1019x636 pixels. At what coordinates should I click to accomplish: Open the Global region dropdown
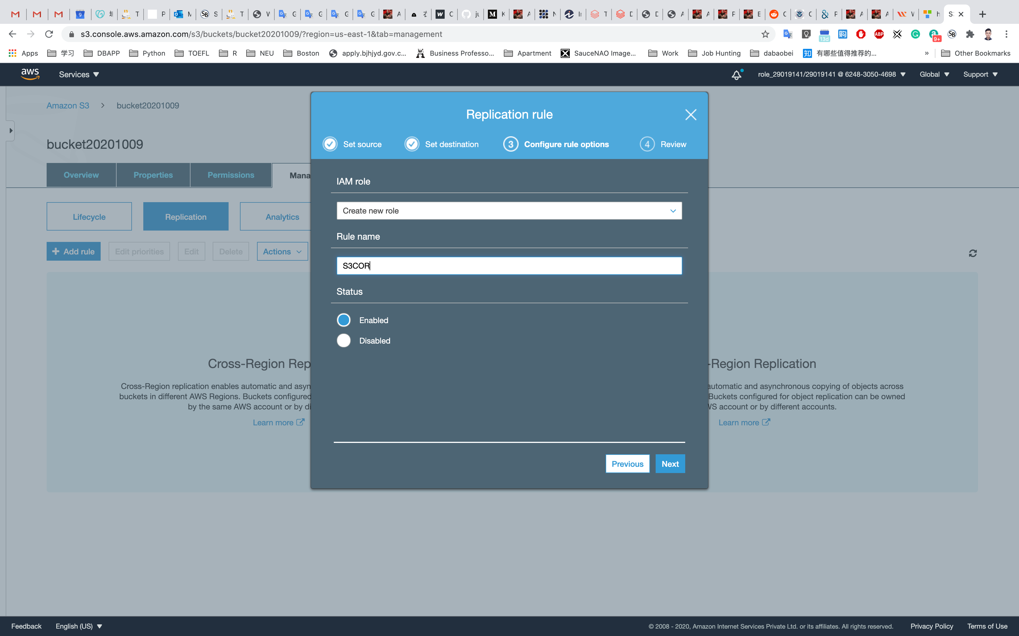[x=934, y=74]
